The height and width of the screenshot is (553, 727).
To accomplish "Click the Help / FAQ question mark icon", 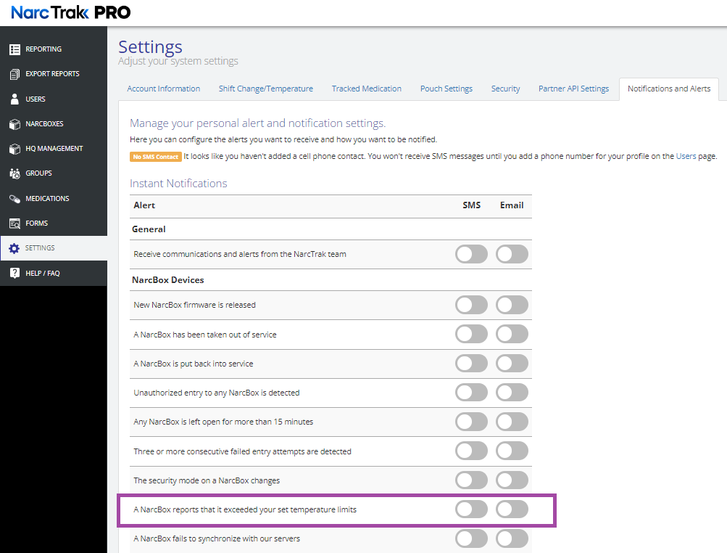I will (14, 273).
